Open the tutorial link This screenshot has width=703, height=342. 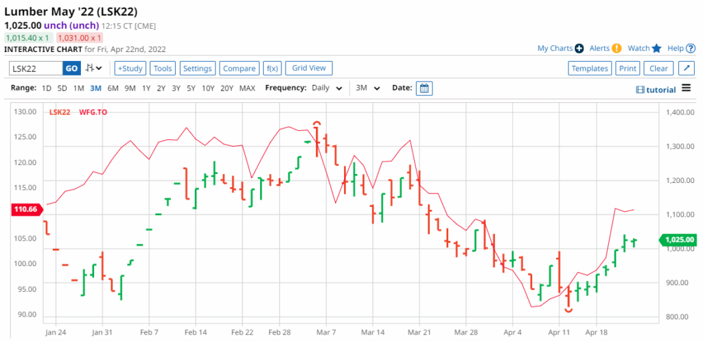click(x=656, y=89)
